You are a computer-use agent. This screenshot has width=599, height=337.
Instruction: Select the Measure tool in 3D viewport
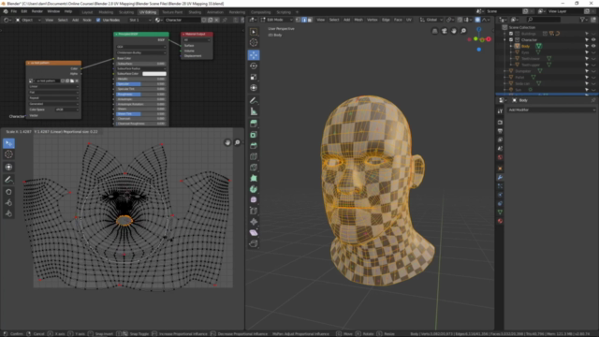(254, 111)
